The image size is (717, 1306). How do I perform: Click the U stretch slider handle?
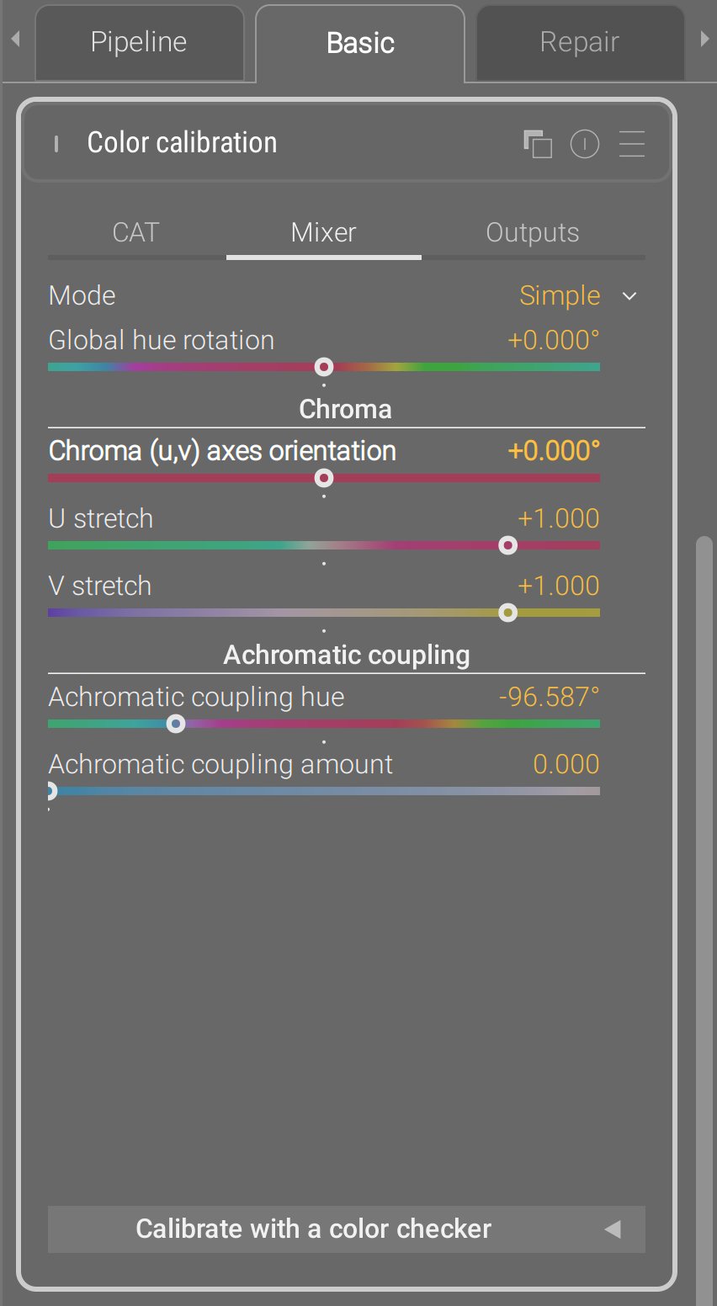click(507, 545)
